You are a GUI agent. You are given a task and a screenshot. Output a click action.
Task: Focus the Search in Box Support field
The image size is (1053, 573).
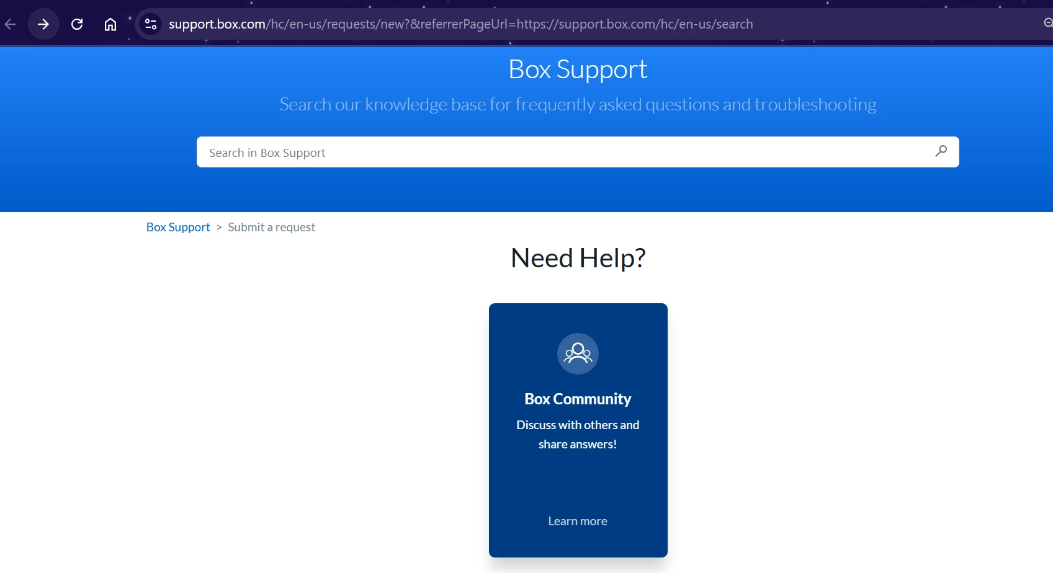(578, 152)
